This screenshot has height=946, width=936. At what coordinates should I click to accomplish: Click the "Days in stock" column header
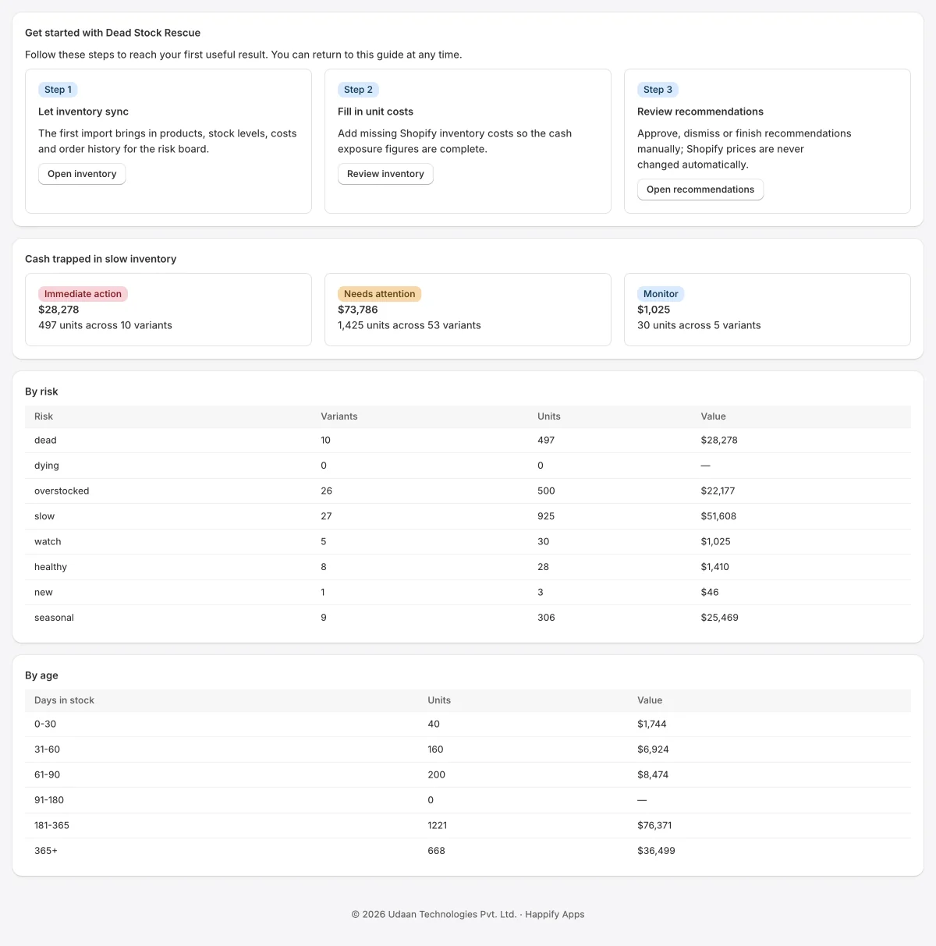point(64,700)
